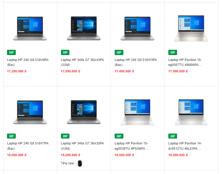Open Laptop HP 240 G8 518W3PA title link
This screenshot has height=174, width=222.
coord(136,62)
